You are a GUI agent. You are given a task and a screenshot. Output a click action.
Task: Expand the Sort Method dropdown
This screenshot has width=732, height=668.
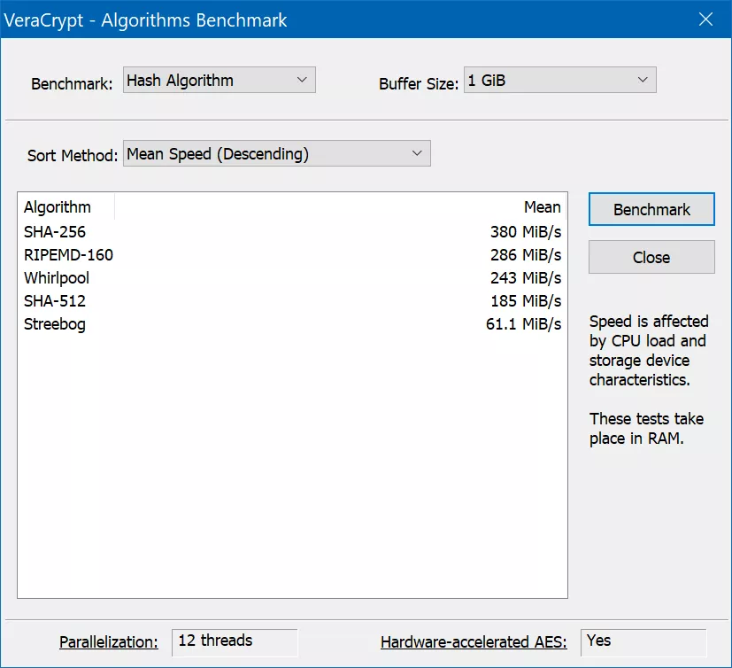tap(276, 153)
